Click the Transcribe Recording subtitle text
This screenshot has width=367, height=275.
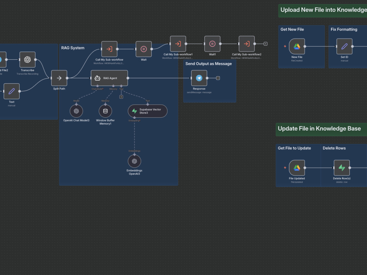(28, 74)
